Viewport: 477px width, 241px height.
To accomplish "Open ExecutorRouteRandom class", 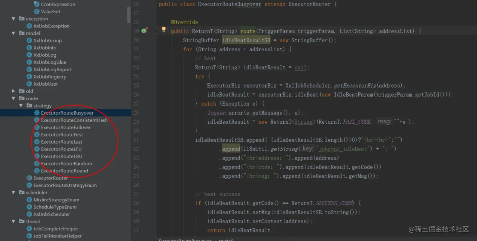I will [66, 163].
